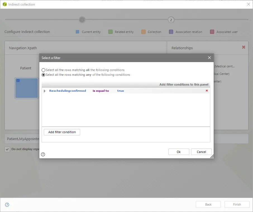Image resolution: width=253 pixels, height=212 pixels.
Task: Close the Indirect collection window
Action: pyautogui.click(x=249, y=4)
